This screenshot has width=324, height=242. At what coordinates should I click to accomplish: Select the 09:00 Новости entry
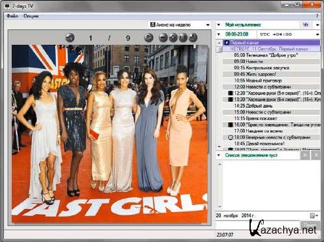[272, 62]
